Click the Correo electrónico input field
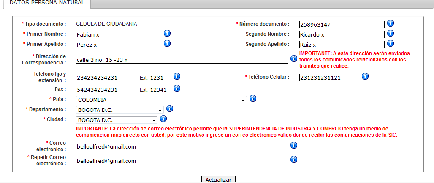 182,146
